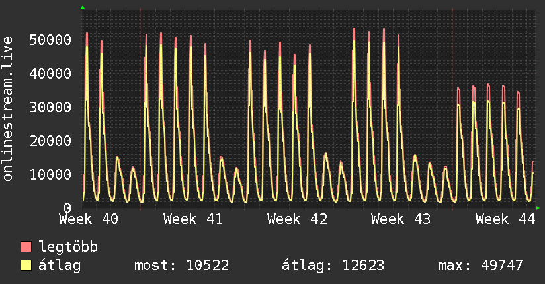The height and width of the screenshot is (284, 545).
Task: Click the Week 43 axis label
Action: coord(401,219)
